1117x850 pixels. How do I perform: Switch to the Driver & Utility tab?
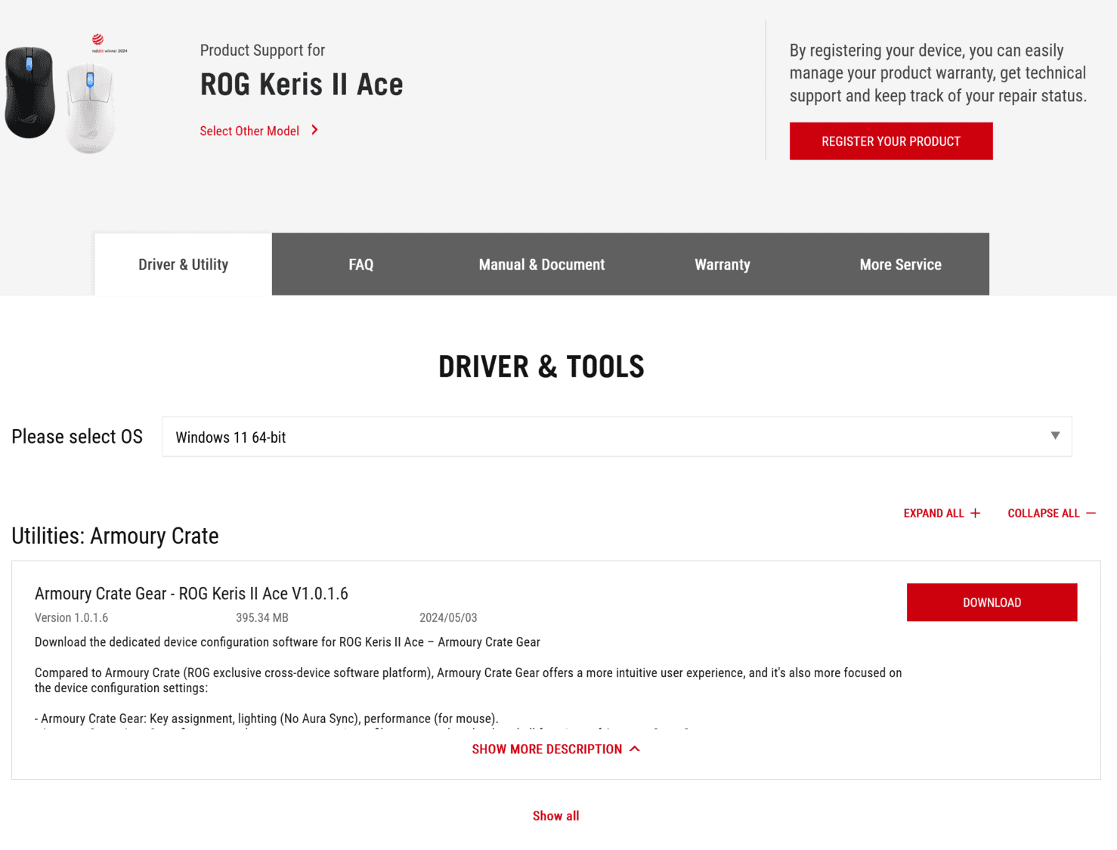pyautogui.click(x=183, y=264)
